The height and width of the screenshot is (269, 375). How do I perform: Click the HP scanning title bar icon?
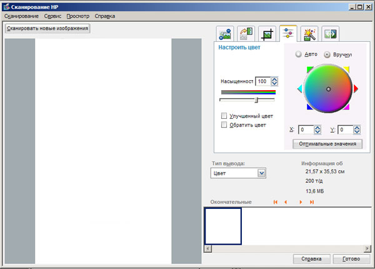(x=7, y=7)
